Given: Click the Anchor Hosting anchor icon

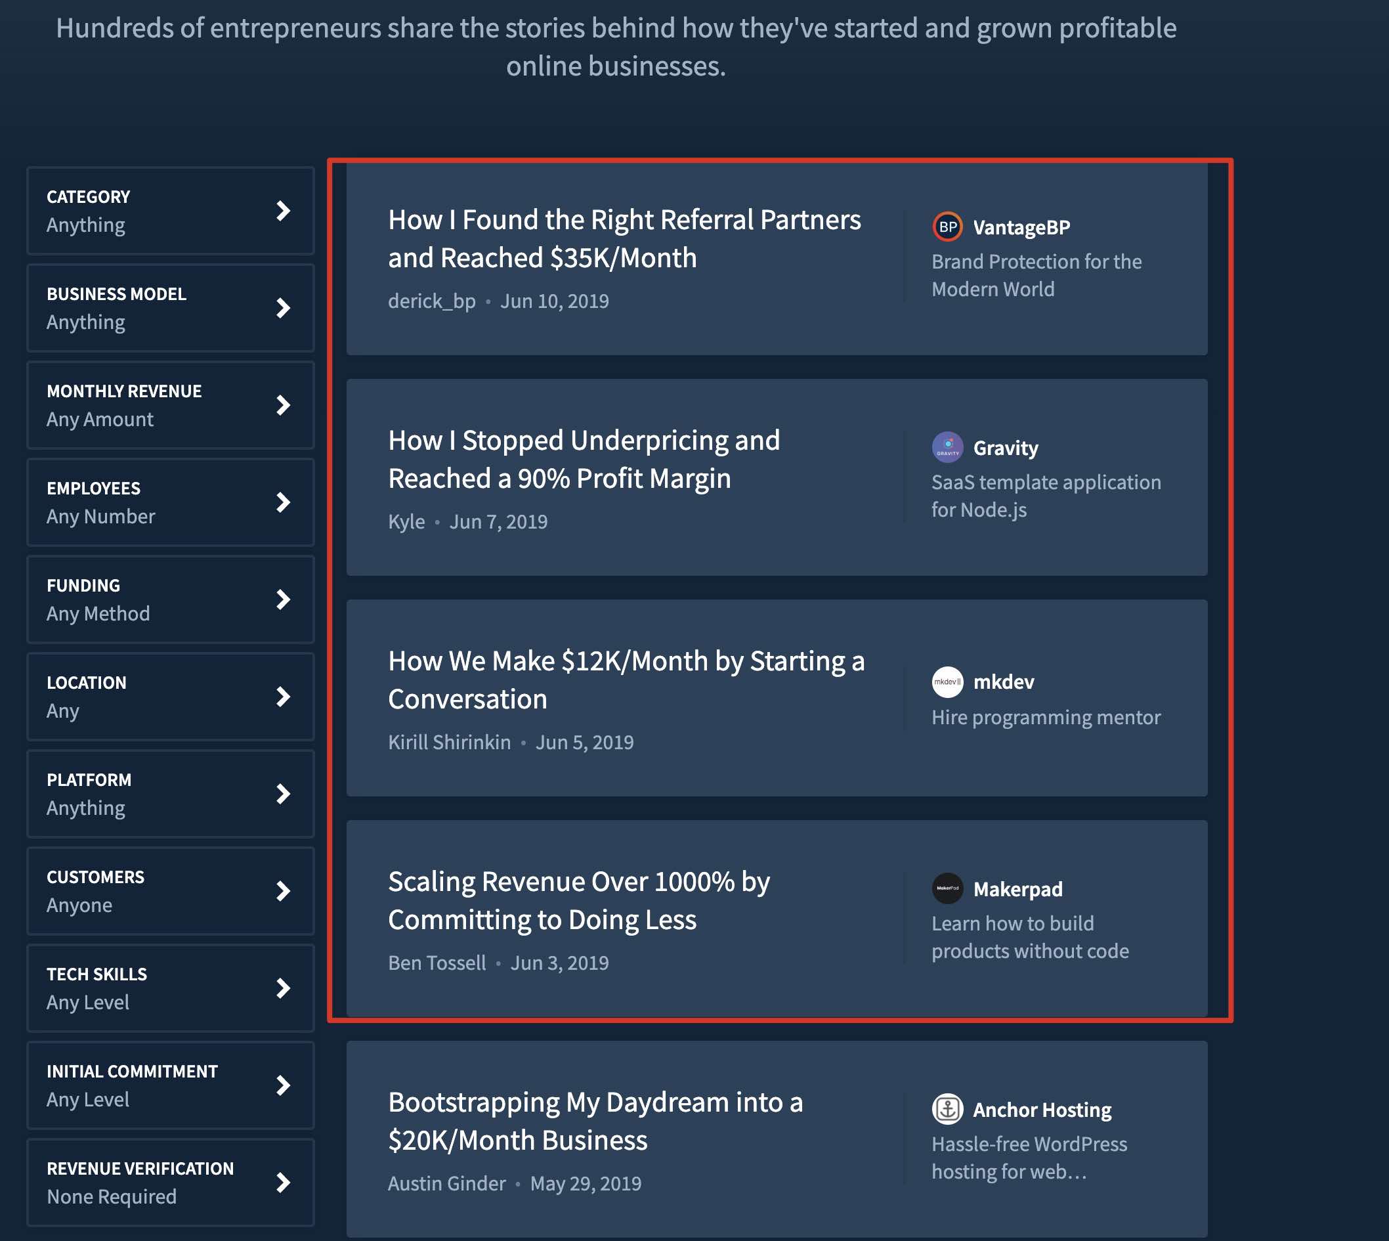Looking at the screenshot, I should [x=947, y=1110].
